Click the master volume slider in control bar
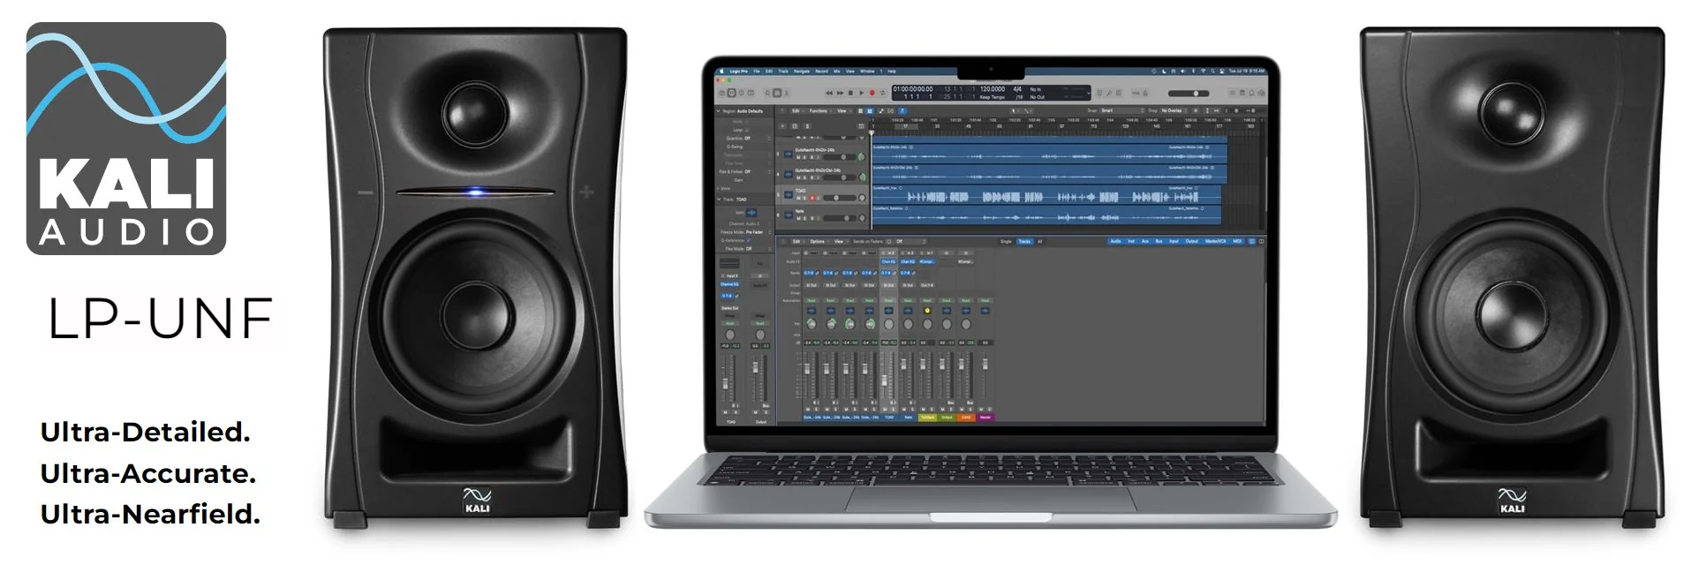1691x565 pixels. [x=1189, y=94]
